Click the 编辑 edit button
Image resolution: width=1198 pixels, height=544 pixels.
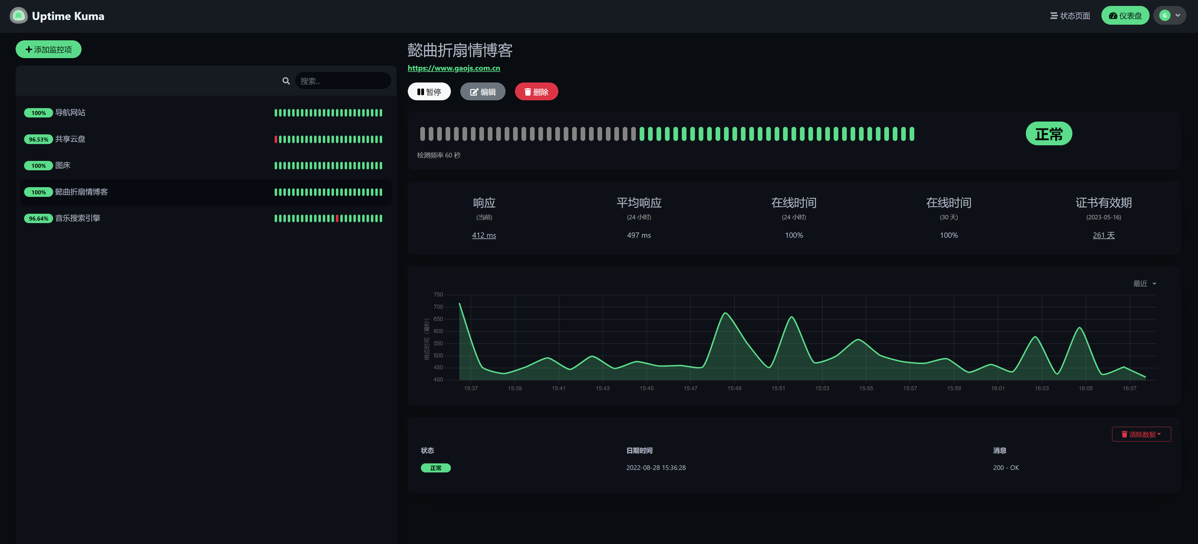(x=483, y=92)
